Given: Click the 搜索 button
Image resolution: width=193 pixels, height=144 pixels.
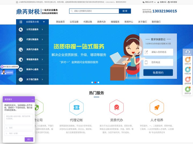Looking at the screenshot, I should point(125,11).
